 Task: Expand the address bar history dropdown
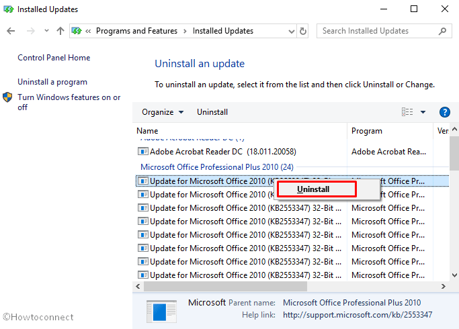click(291, 31)
